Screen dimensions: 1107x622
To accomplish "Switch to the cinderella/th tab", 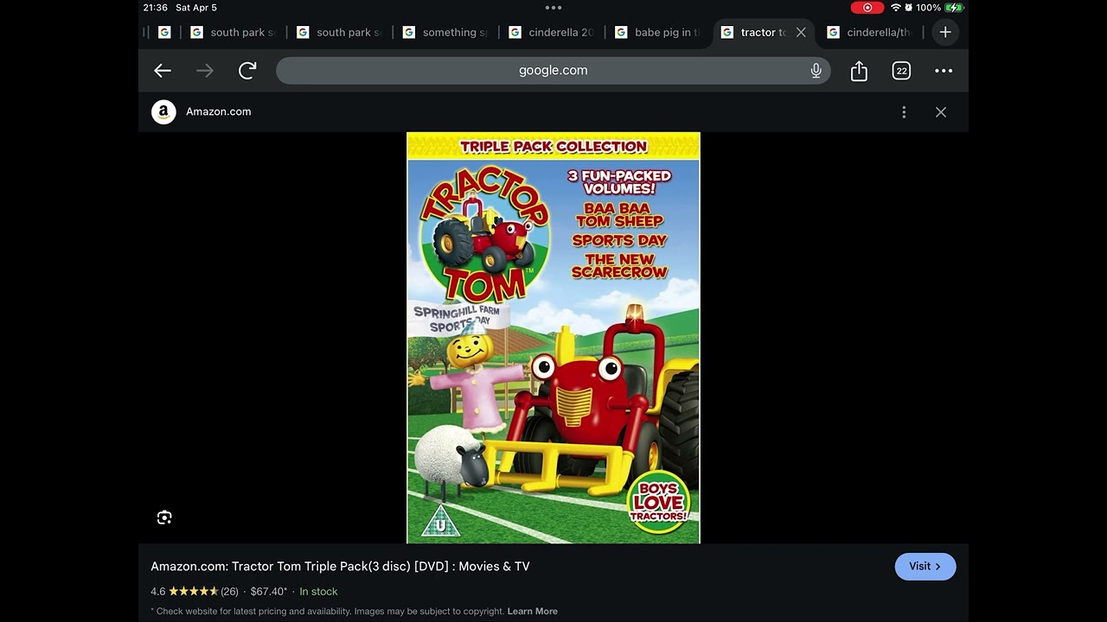I will coord(870,32).
